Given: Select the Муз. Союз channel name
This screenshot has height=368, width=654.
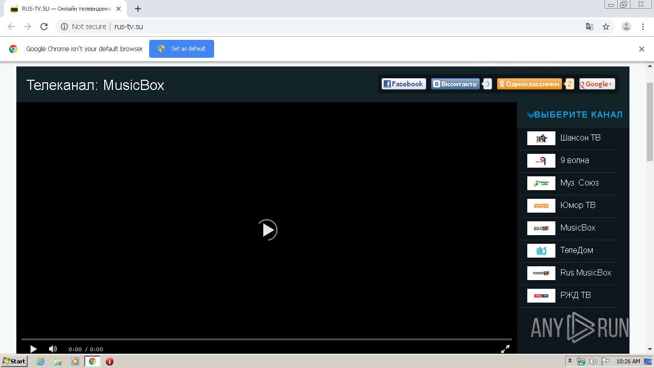Looking at the screenshot, I should [579, 183].
